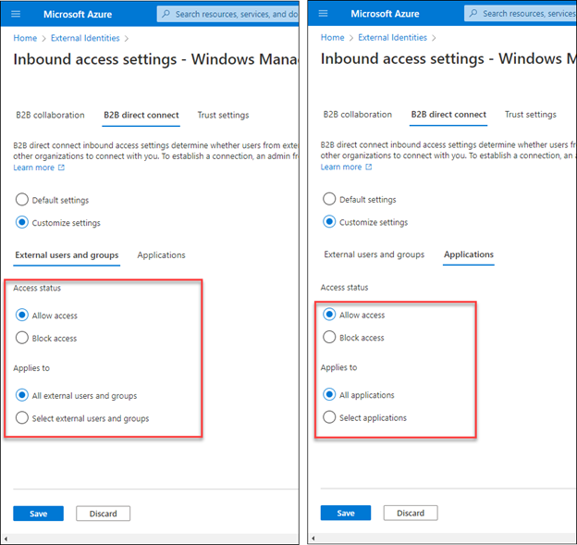Open Applications tab in left panel
The width and height of the screenshot is (577, 545).
tap(161, 255)
